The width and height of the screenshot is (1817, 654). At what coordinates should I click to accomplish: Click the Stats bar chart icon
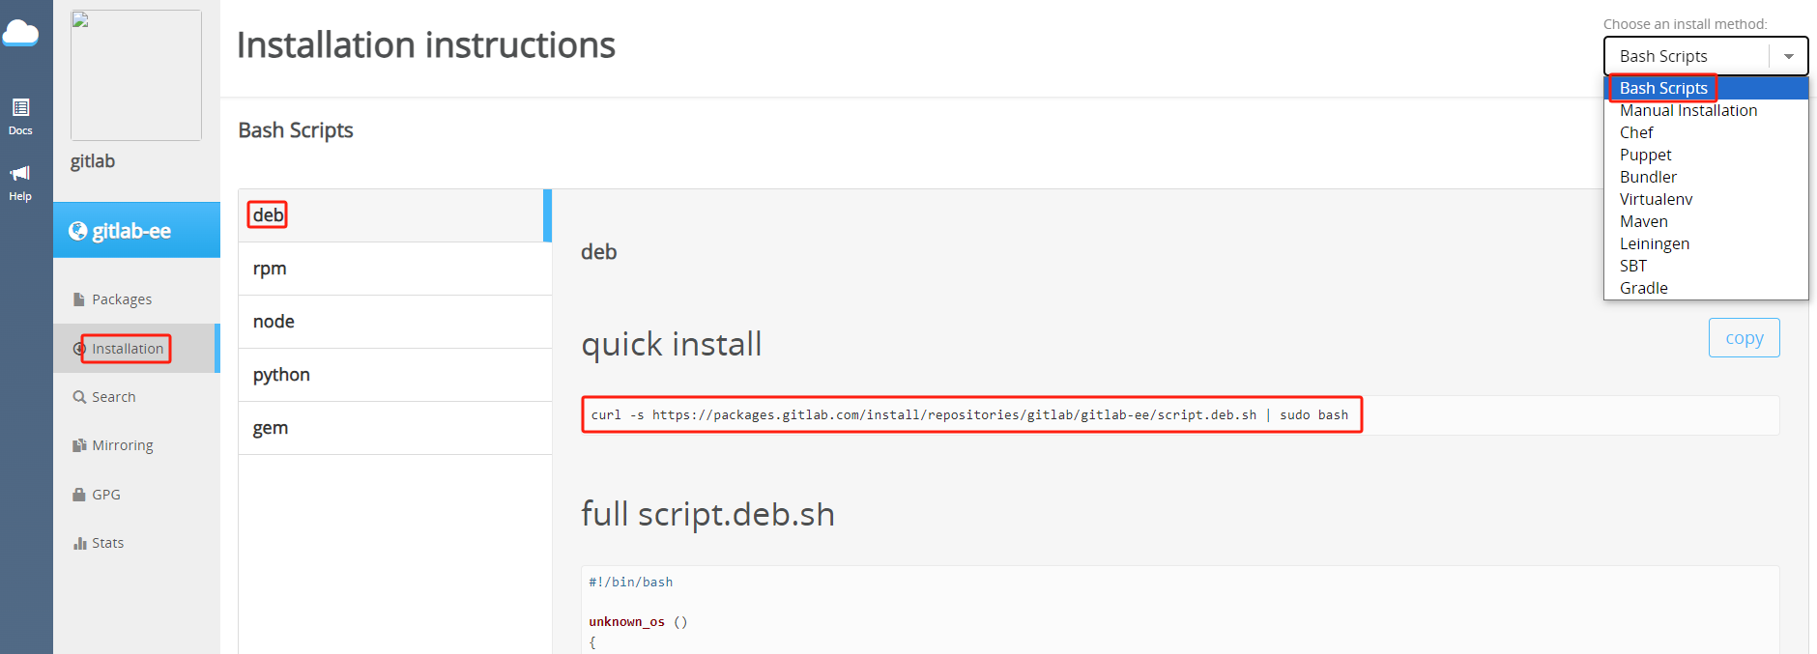point(79,543)
